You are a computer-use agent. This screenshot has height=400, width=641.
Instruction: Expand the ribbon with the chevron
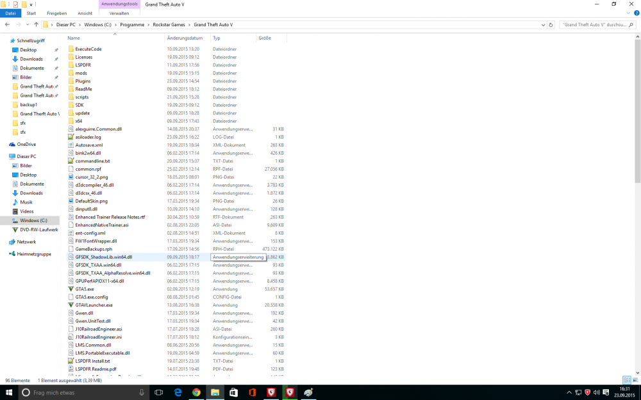tap(629, 13)
